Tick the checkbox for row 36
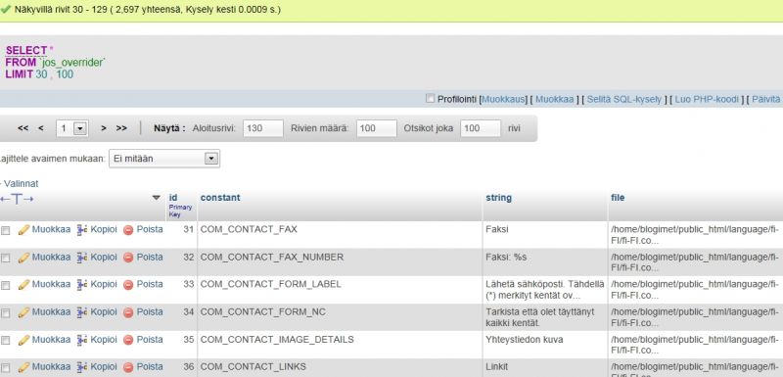 tap(6, 368)
